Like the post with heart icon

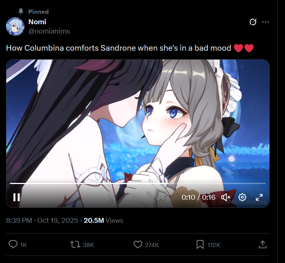[138, 244]
